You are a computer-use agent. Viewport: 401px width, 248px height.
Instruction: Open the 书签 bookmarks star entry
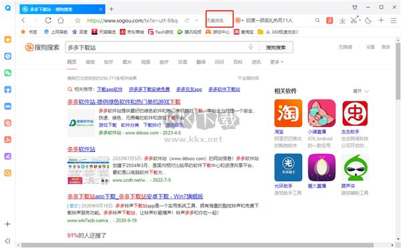click(29, 31)
